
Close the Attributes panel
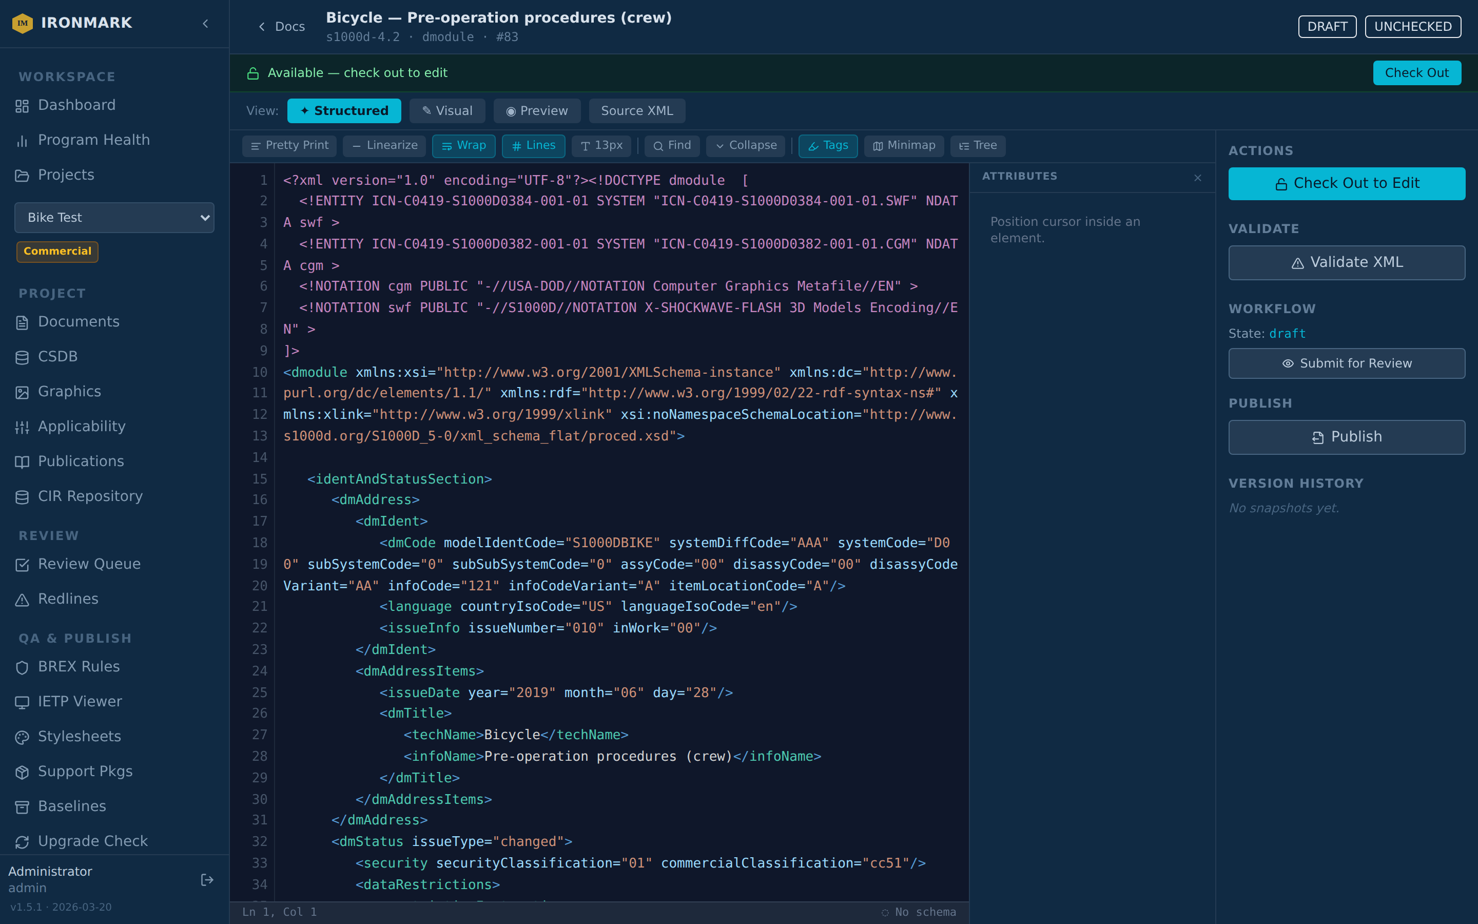1198,177
